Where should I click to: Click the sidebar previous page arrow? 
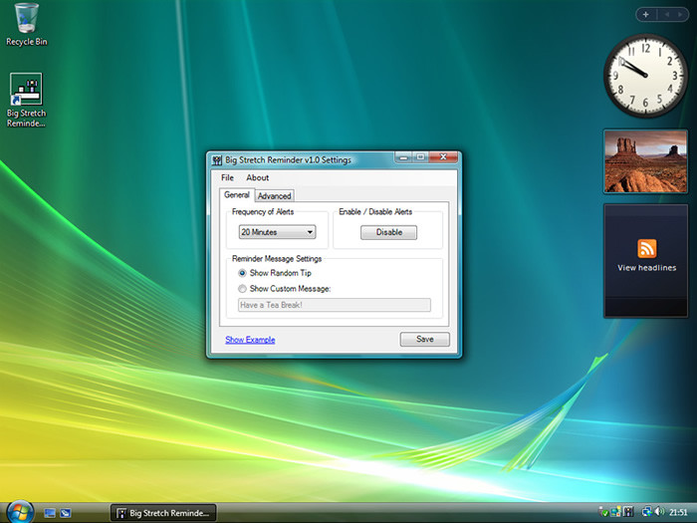coord(667,15)
